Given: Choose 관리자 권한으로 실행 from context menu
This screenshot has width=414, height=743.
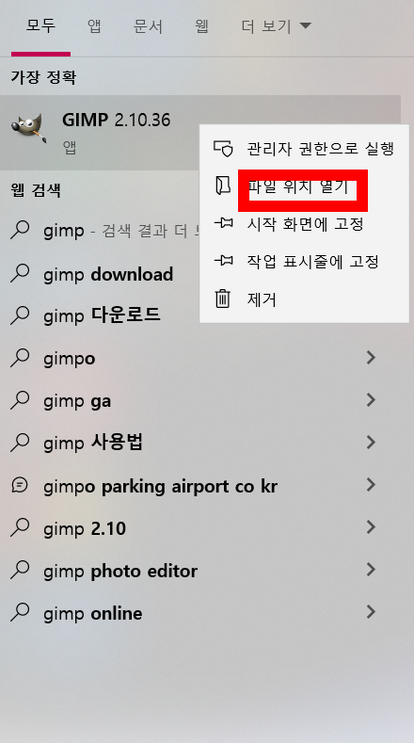Looking at the screenshot, I should coord(304,148).
